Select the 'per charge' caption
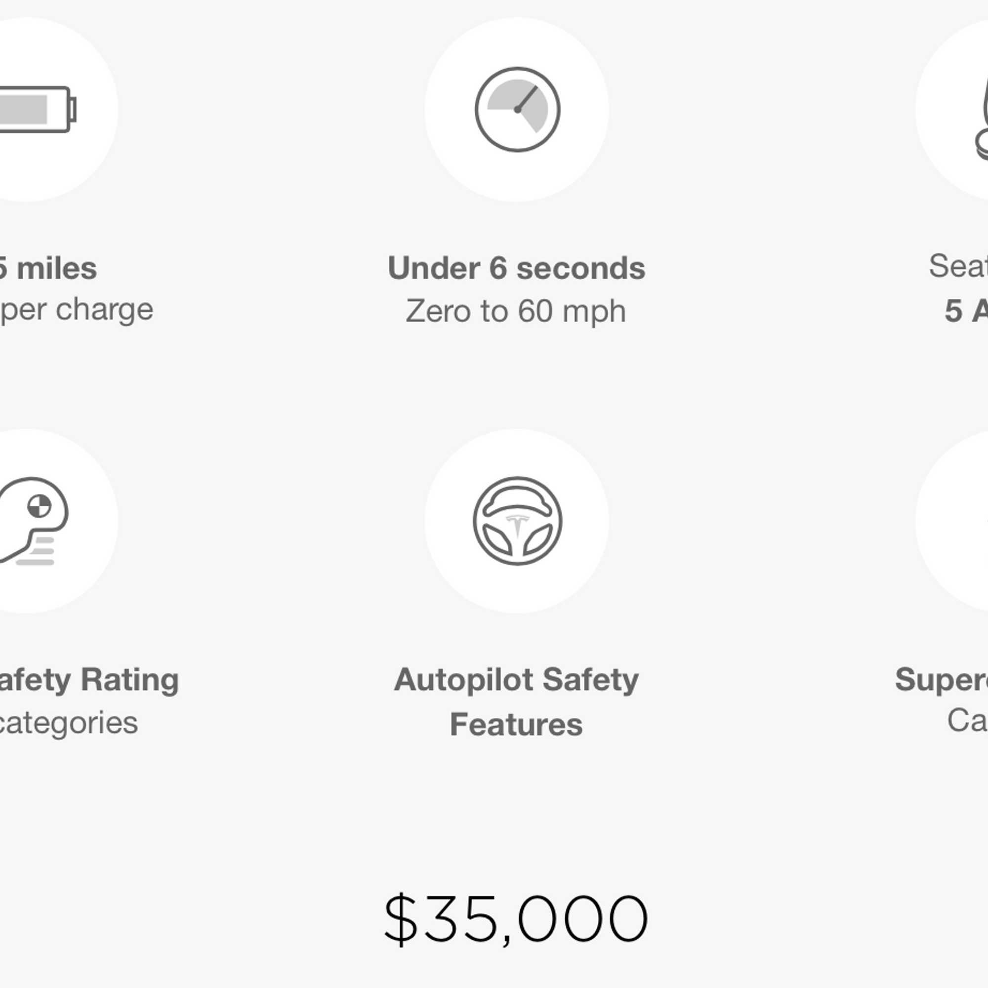988x988 pixels. (x=77, y=310)
